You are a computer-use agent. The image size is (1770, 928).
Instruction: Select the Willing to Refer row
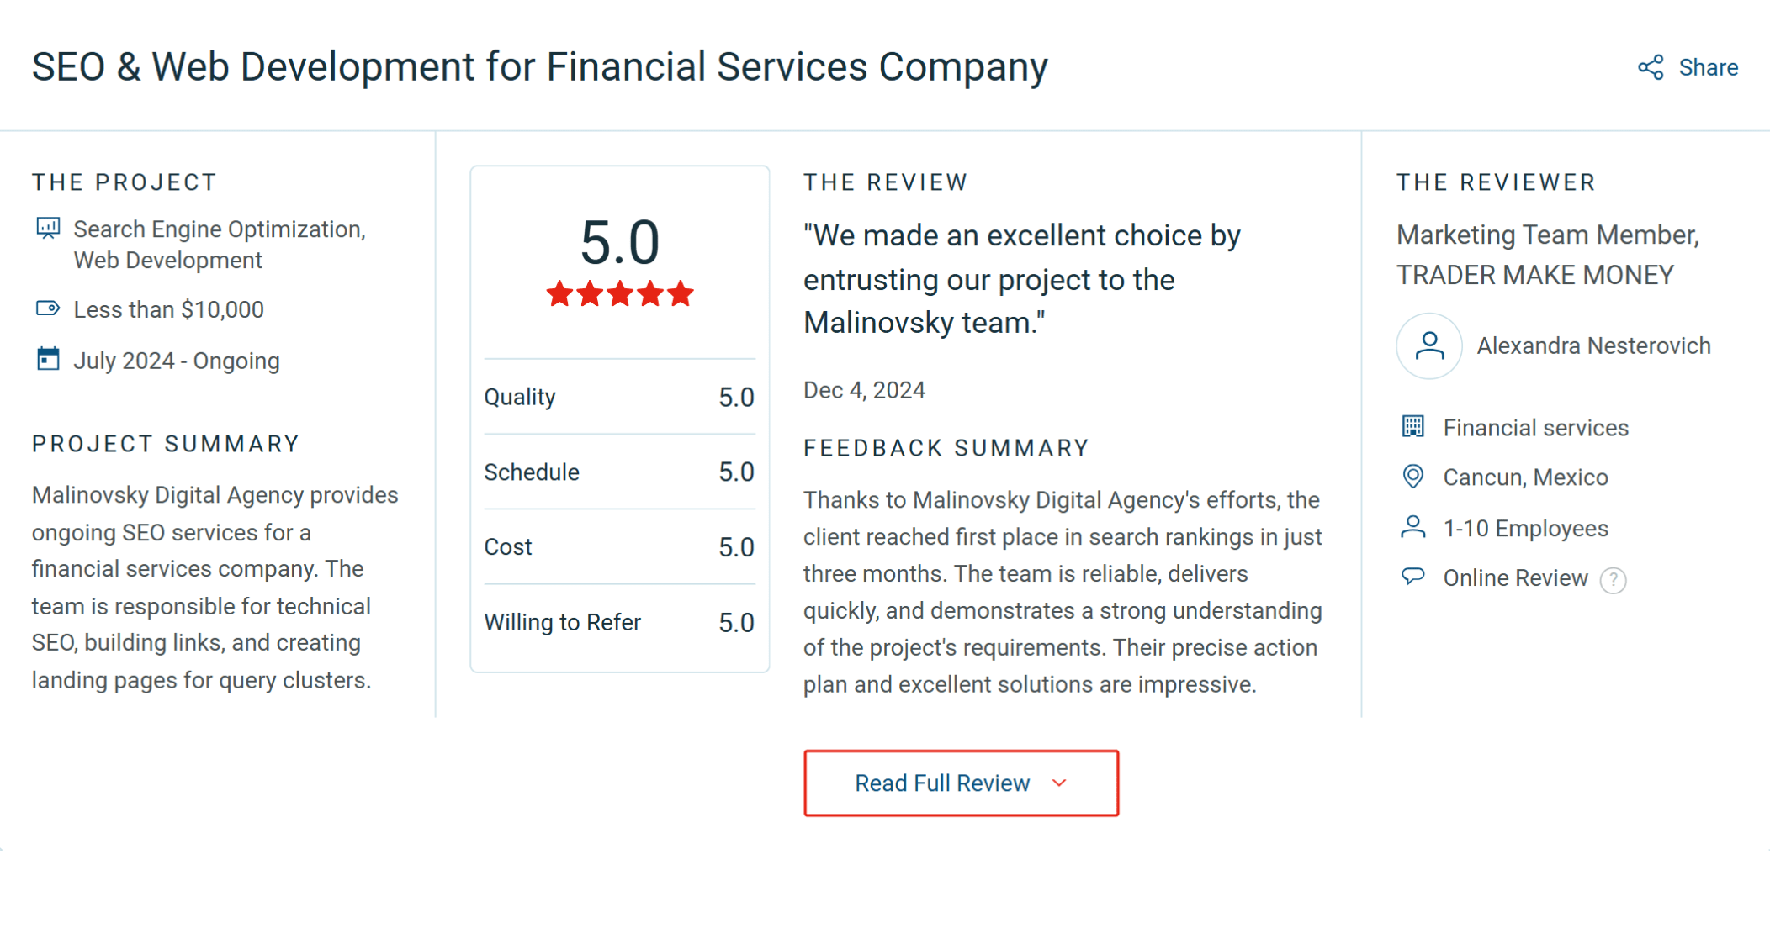pos(619,622)
